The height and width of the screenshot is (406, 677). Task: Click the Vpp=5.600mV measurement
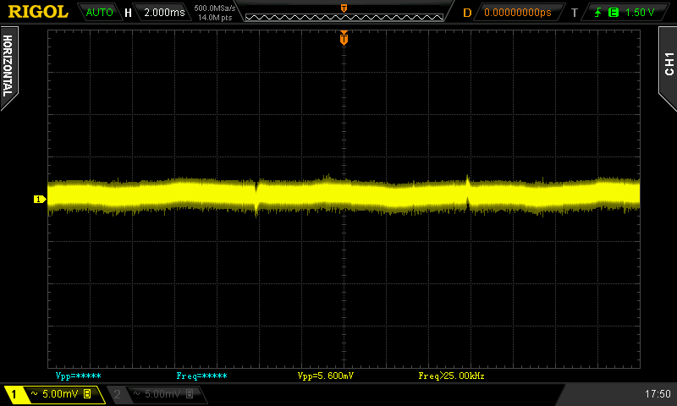pos(326,376)
